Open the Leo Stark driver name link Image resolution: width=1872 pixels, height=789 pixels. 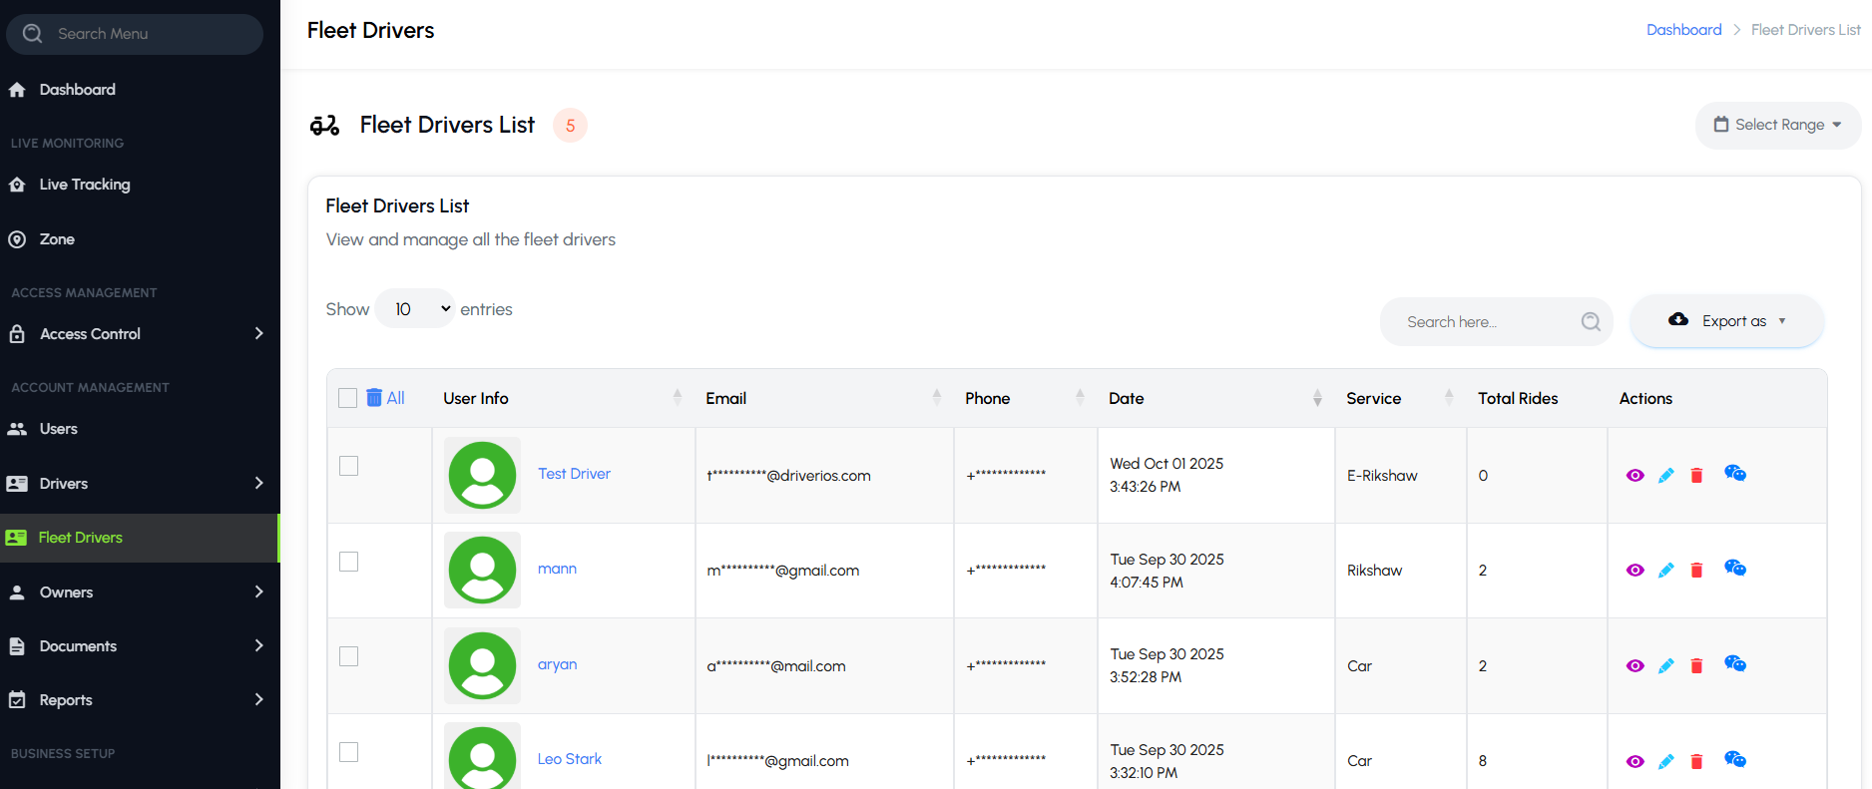click(x=570, y=759)
